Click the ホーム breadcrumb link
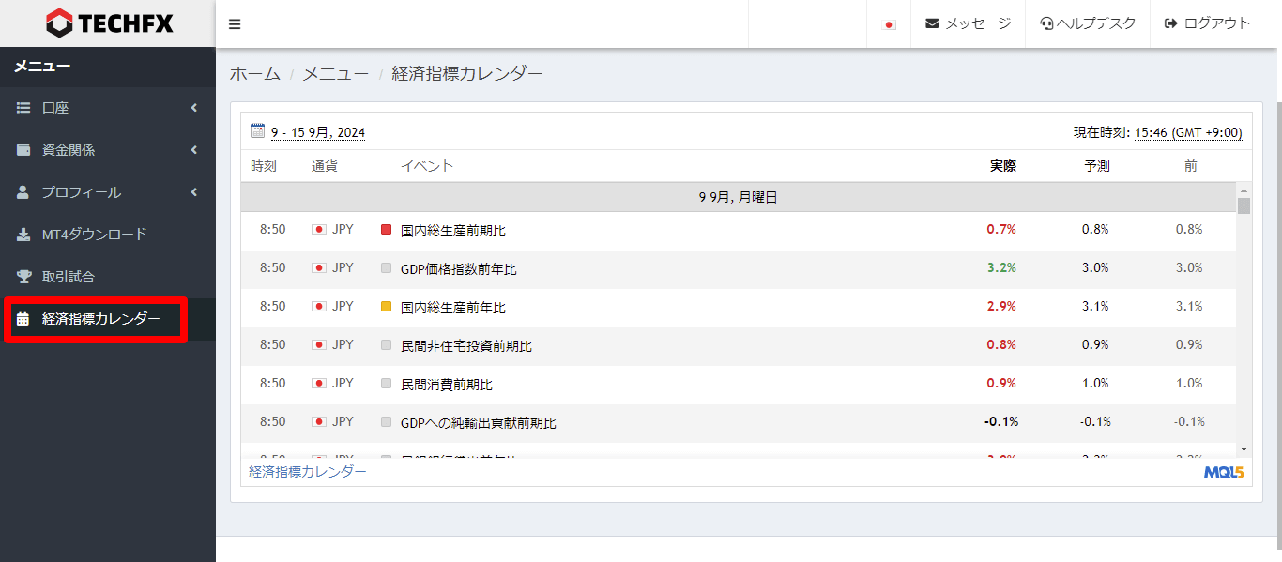Viewport: 1282px width, 562px height. point(255,73)
